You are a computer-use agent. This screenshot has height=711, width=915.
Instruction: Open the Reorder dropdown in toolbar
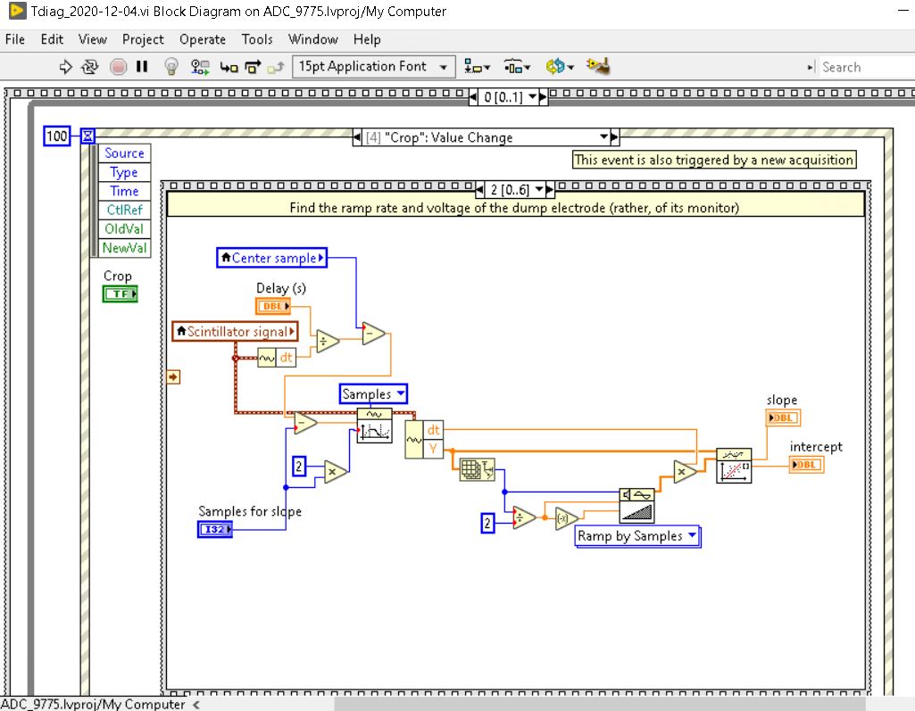pos(560,67)
